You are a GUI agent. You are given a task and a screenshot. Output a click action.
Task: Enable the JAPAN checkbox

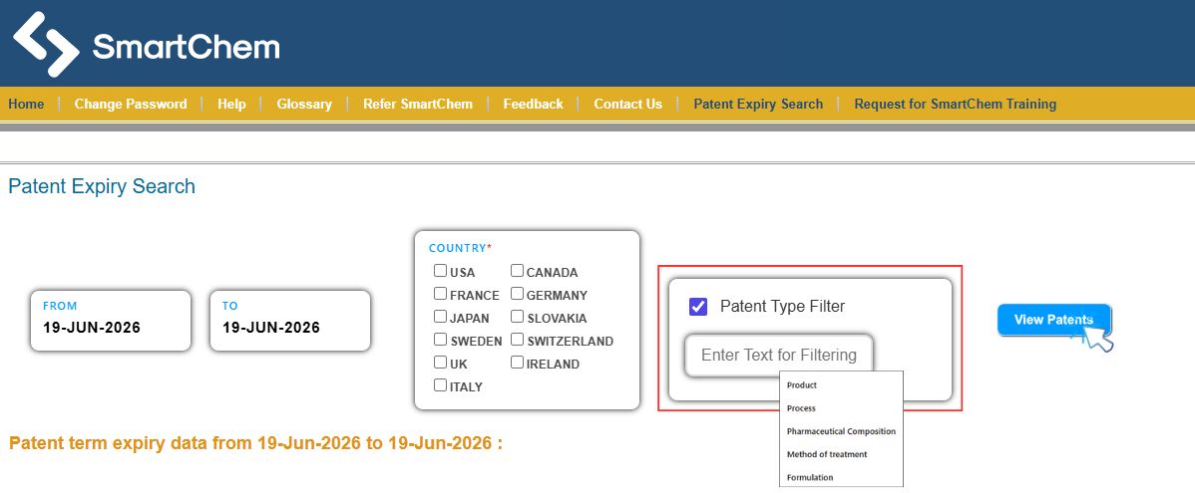(441, 317)
